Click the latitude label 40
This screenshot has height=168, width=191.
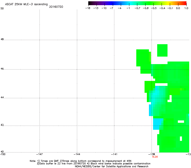coord(2,152)
